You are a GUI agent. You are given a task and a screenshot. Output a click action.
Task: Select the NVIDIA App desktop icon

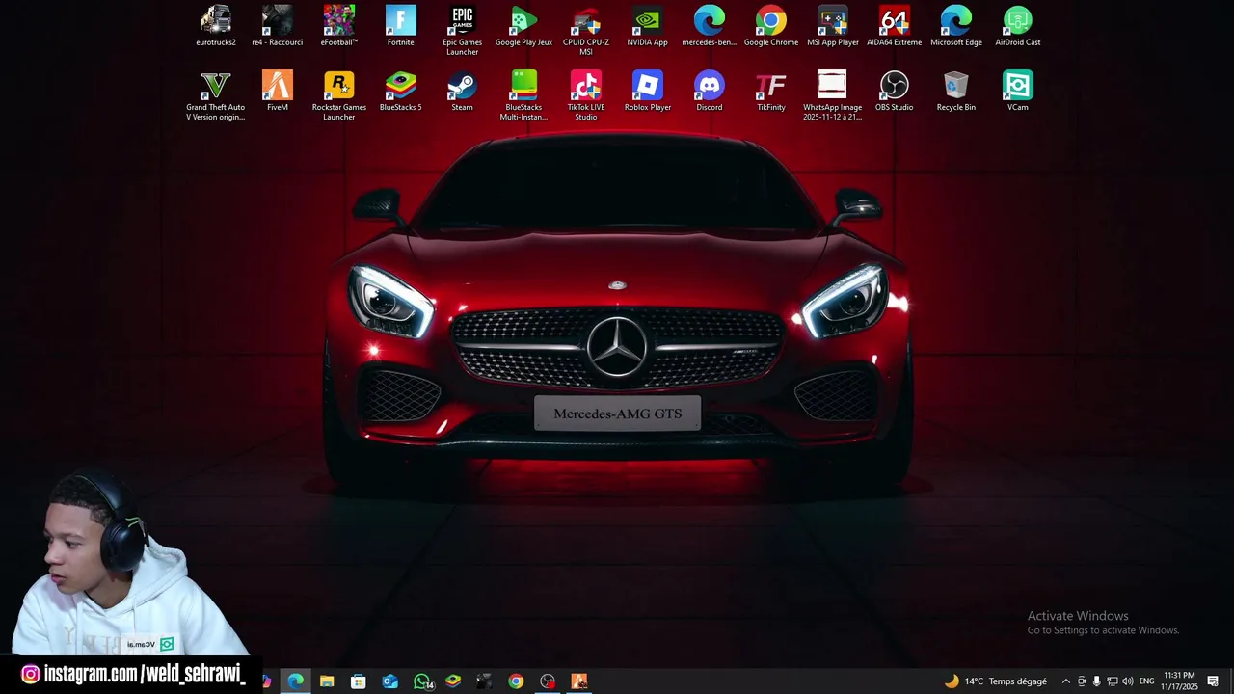click(648, 26)
